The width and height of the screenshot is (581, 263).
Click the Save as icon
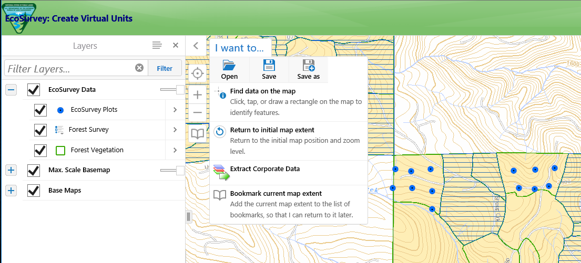308,65
